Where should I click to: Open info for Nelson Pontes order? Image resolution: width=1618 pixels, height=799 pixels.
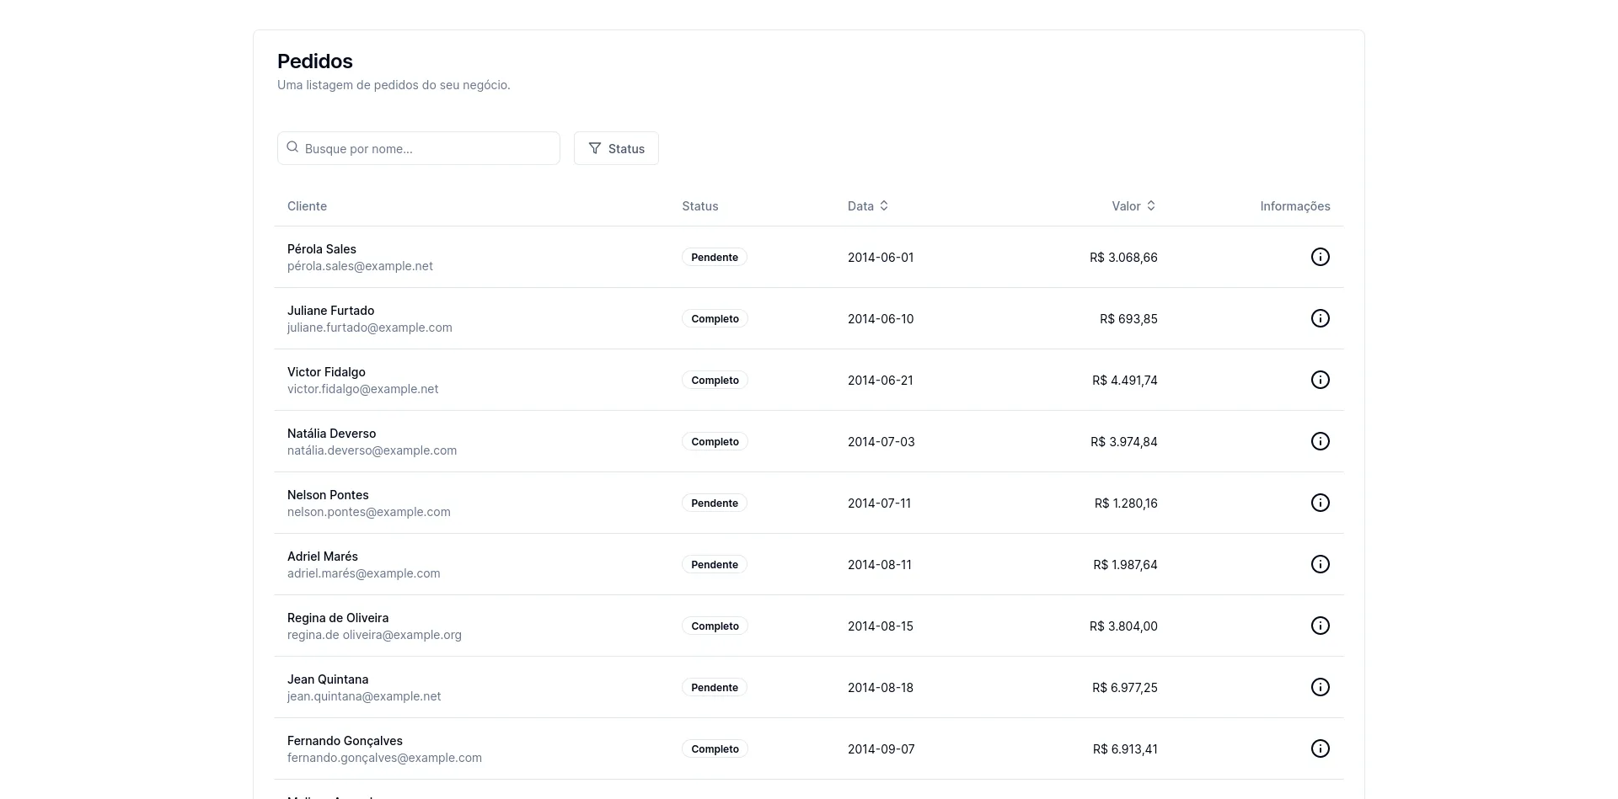point(1320,503)
